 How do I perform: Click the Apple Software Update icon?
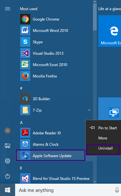click(25, 156)
